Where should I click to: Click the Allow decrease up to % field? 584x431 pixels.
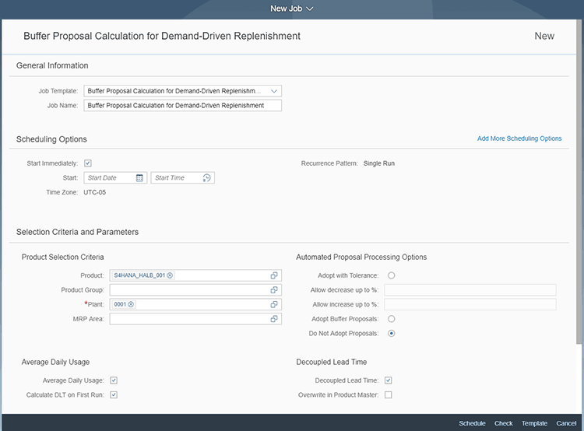click(470, 290)
